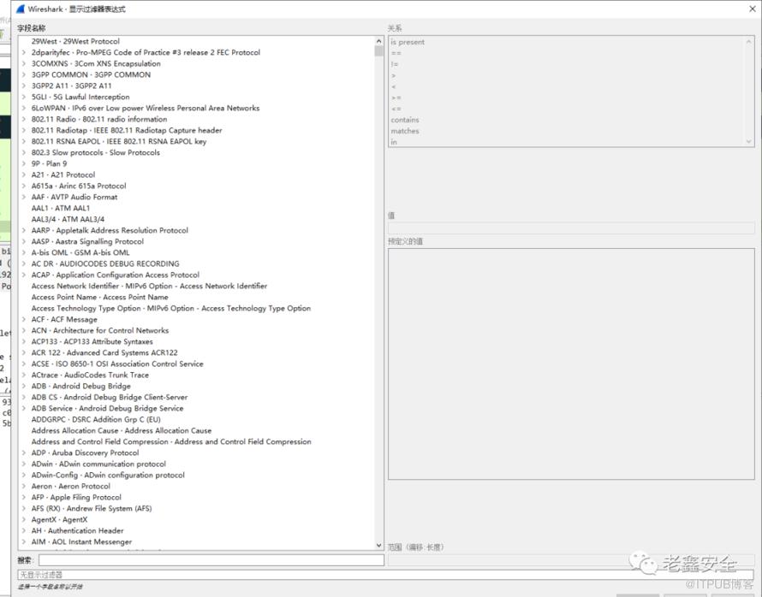Select ADB CS Client-Server row
This screenshot has height=597, width=762.
[110, 398]
